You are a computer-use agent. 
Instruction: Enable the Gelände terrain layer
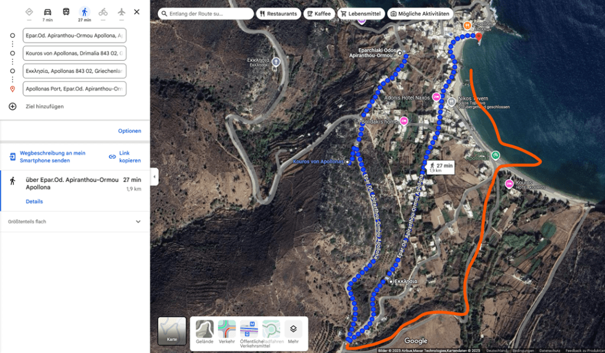click(204, 332)
